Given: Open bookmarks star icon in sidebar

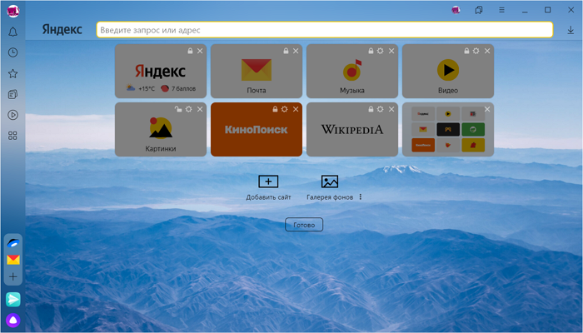Looking at the screenshot, I should pos(12,73).
